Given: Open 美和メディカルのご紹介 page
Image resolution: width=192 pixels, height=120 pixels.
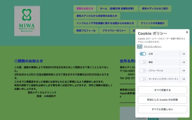Looking at the screenshot, I should pyautogui.click(x=155, y=8).
